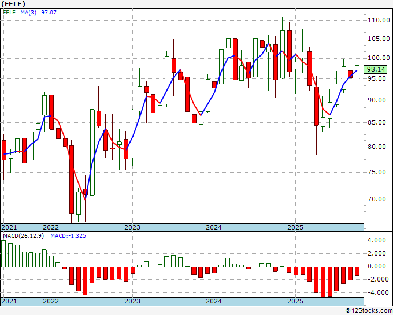
Task: Click 2025 on the MACD timeline
Action: (295, 301)
